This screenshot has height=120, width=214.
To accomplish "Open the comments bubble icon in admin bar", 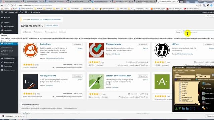I will coord(26,12).
